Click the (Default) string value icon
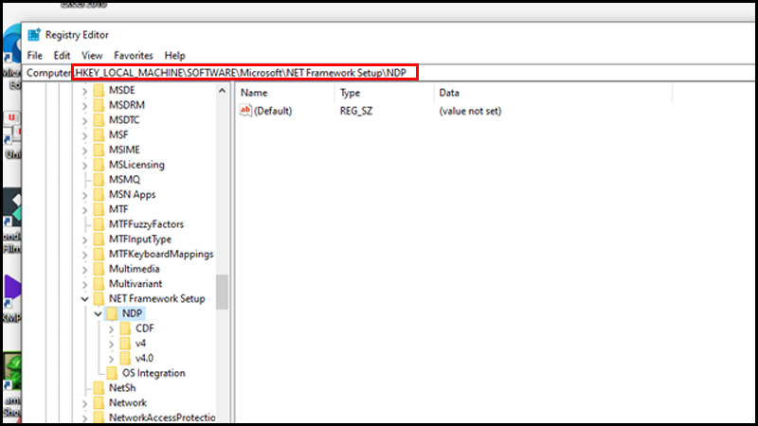Screen dimensions: 758x426 (x=245, y=111)
